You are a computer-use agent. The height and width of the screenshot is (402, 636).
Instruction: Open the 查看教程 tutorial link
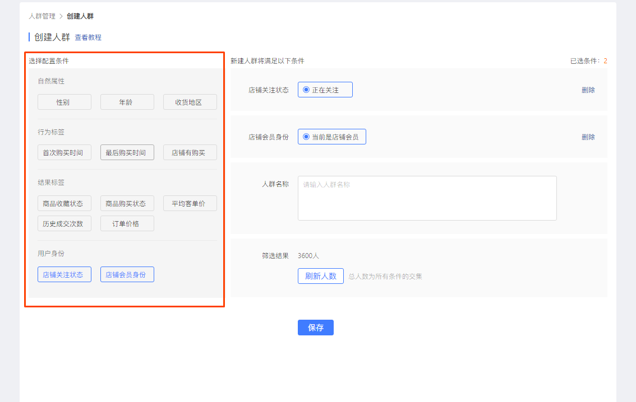[88, 38]
